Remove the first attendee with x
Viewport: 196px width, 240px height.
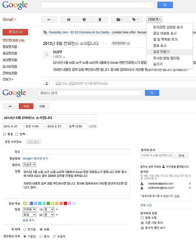click(190, 183)
